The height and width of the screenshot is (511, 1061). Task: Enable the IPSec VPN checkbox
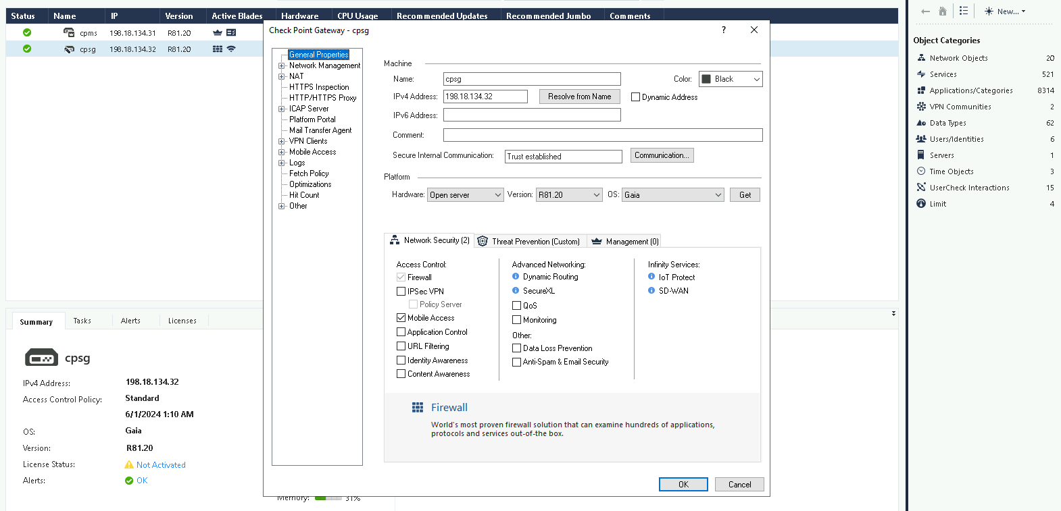click(x=401, y=292)
